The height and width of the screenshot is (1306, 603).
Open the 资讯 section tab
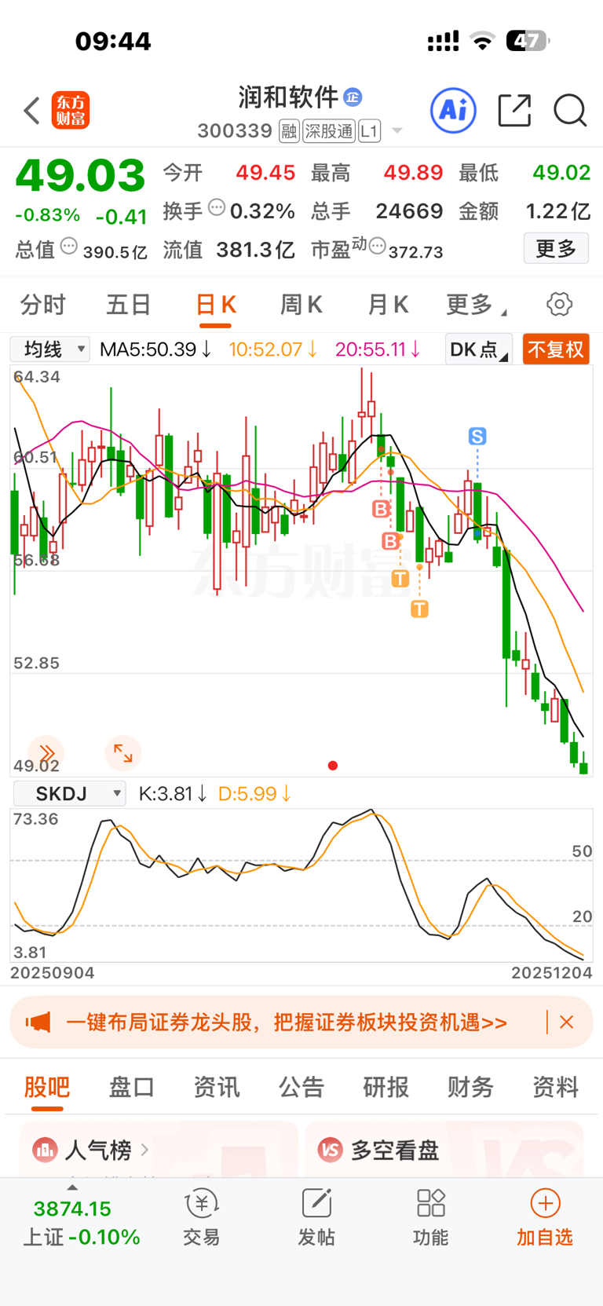(x=216, y=1087)
